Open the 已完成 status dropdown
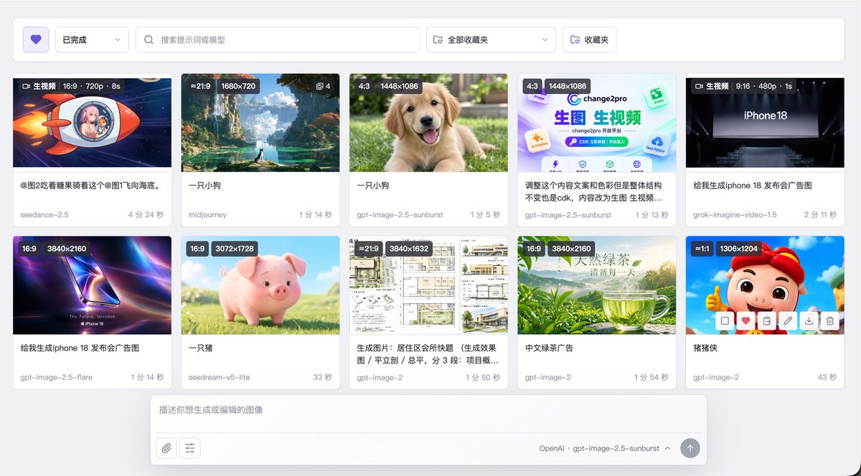 pyautogui.click(x=92, y=39)
